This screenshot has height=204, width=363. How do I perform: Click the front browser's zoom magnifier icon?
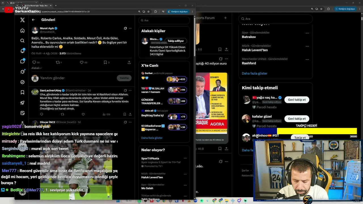tap(139, 12)
